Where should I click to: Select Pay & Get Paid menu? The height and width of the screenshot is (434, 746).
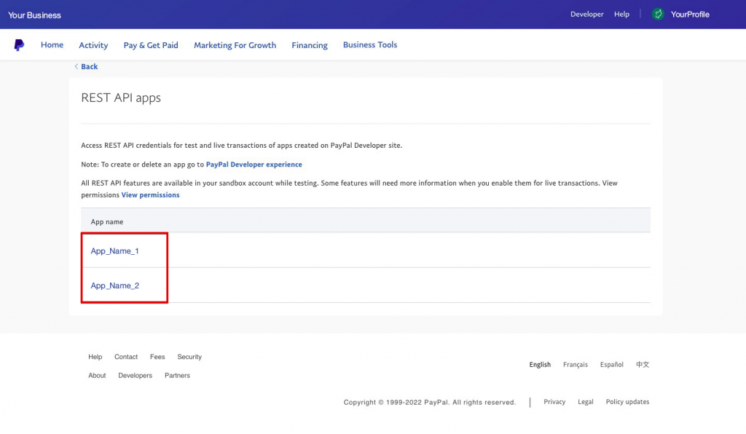151,45
